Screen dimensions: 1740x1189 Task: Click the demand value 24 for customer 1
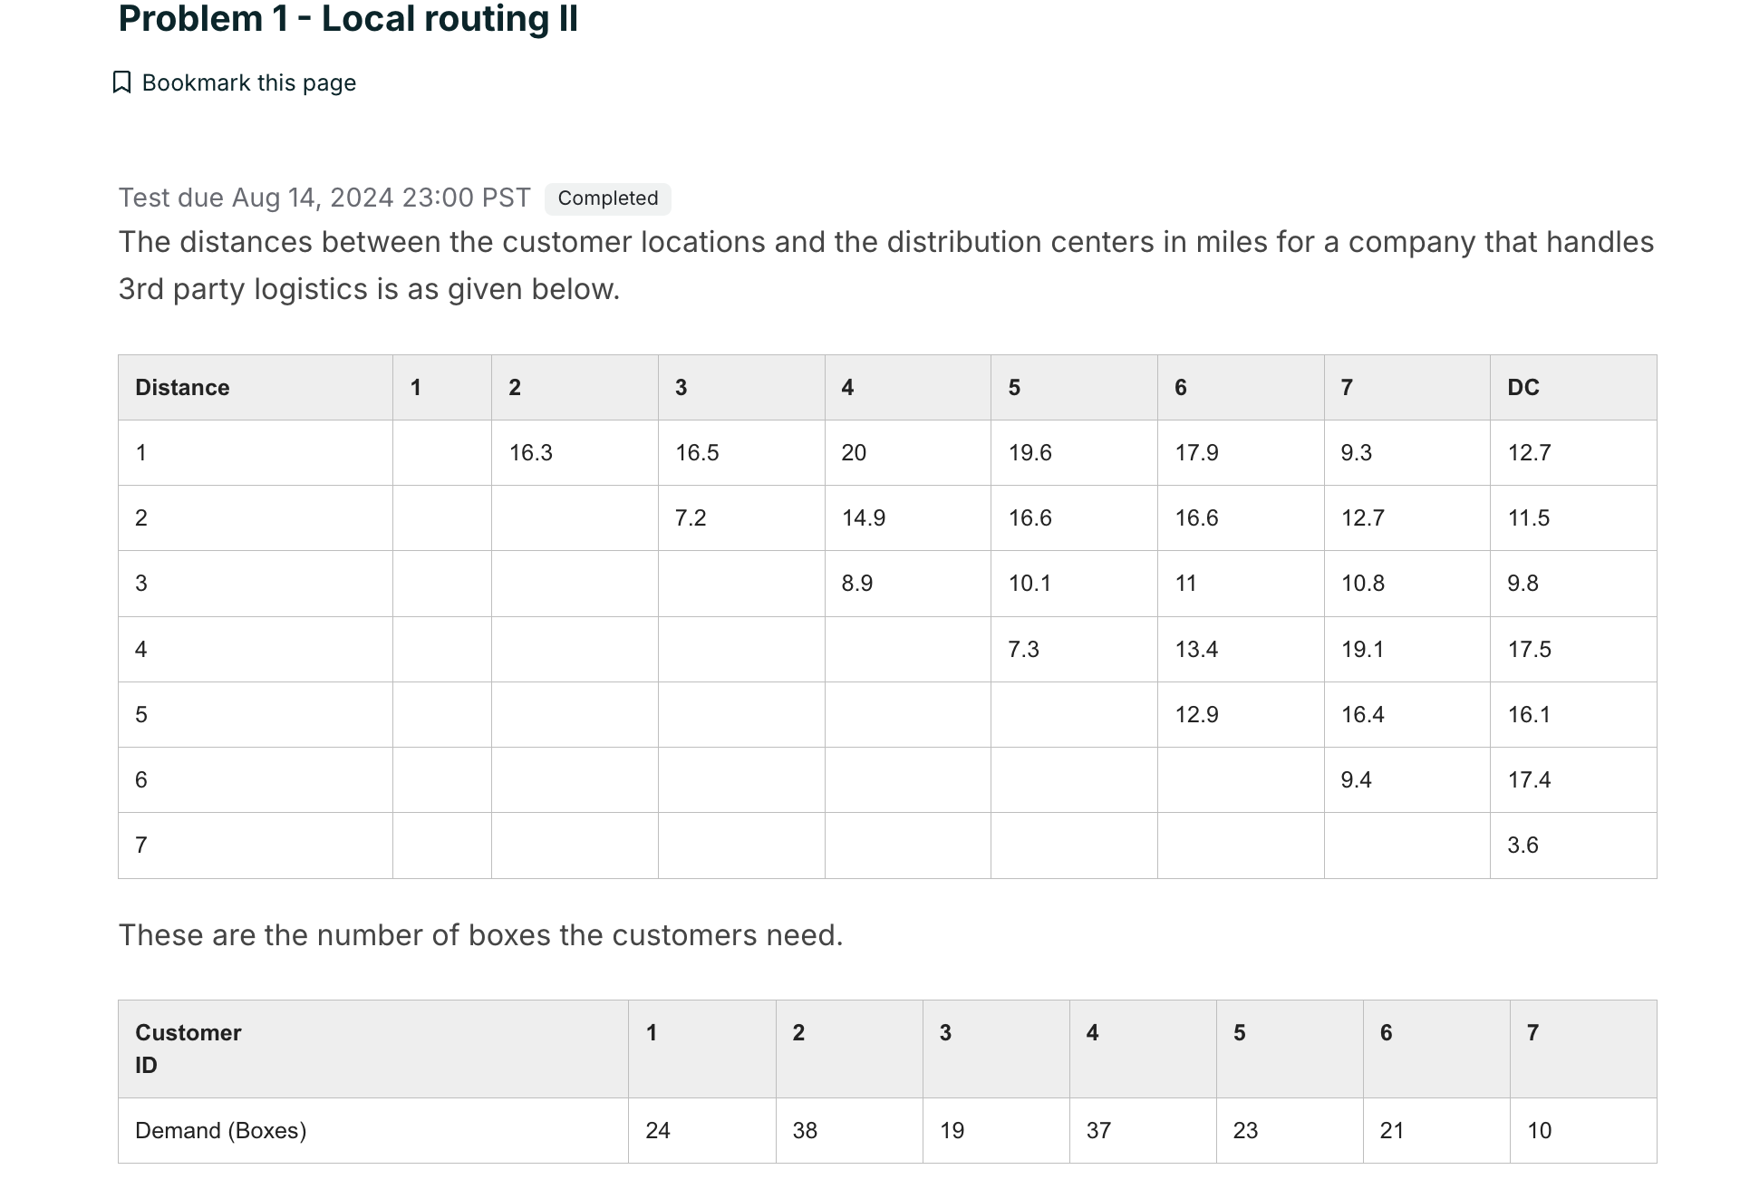click(x=658, y=1130)
